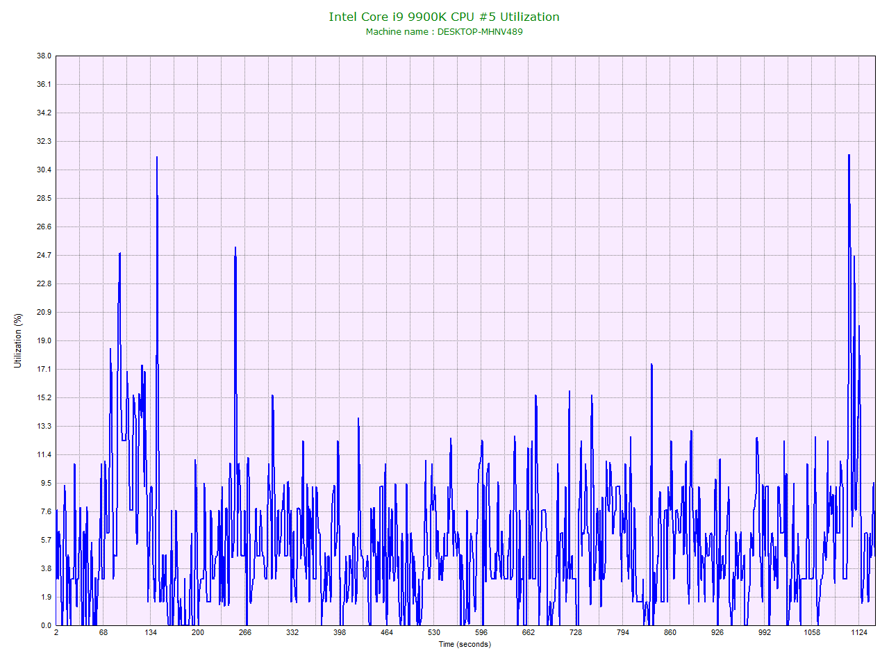Pick the "1124" seconds tick label
Viewport: 889px width, 667px height.
[x=859, y=633]
